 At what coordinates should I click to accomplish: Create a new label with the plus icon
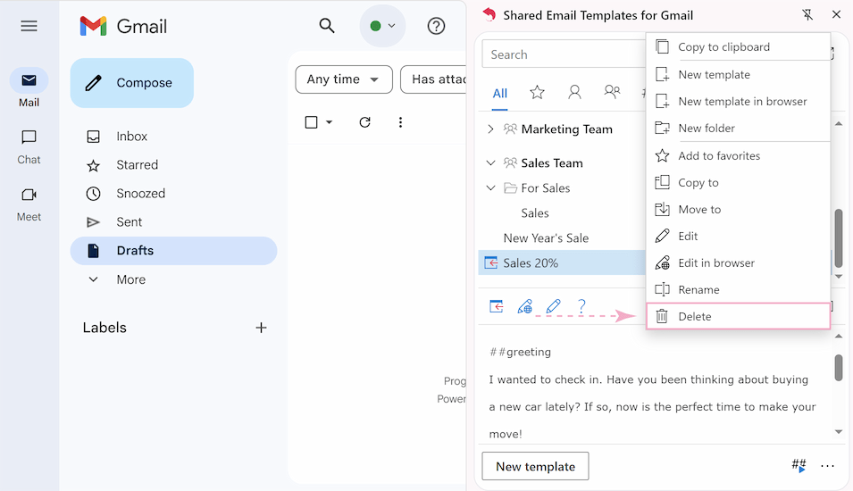261,328
